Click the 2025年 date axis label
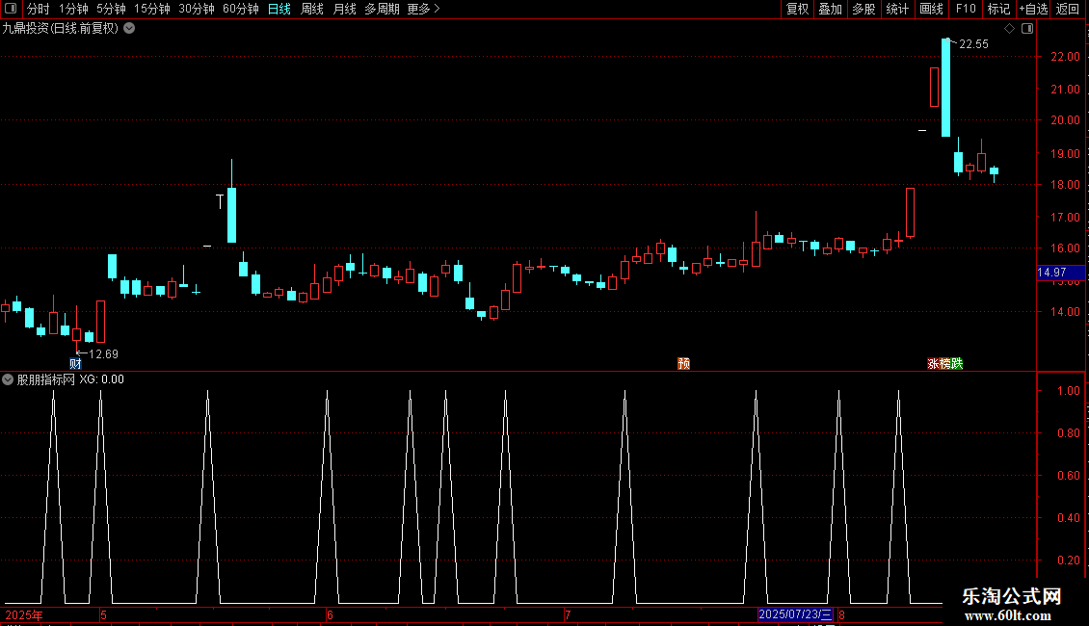The width and height of the screenshot is (1089, 626). click(x=24, y=615)
